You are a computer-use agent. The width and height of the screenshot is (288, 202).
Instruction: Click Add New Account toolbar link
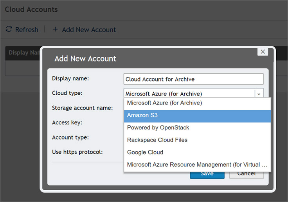tap(89, 30)
